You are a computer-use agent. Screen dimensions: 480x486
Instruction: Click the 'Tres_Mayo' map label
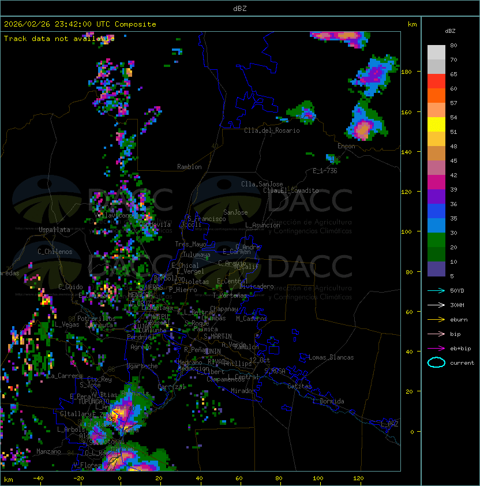[x=190, y=244]
